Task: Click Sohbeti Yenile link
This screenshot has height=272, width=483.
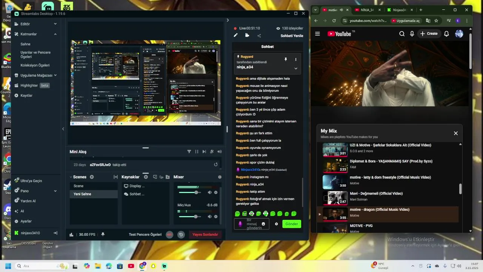Action: pyautogui.click(x=292, y=36)
